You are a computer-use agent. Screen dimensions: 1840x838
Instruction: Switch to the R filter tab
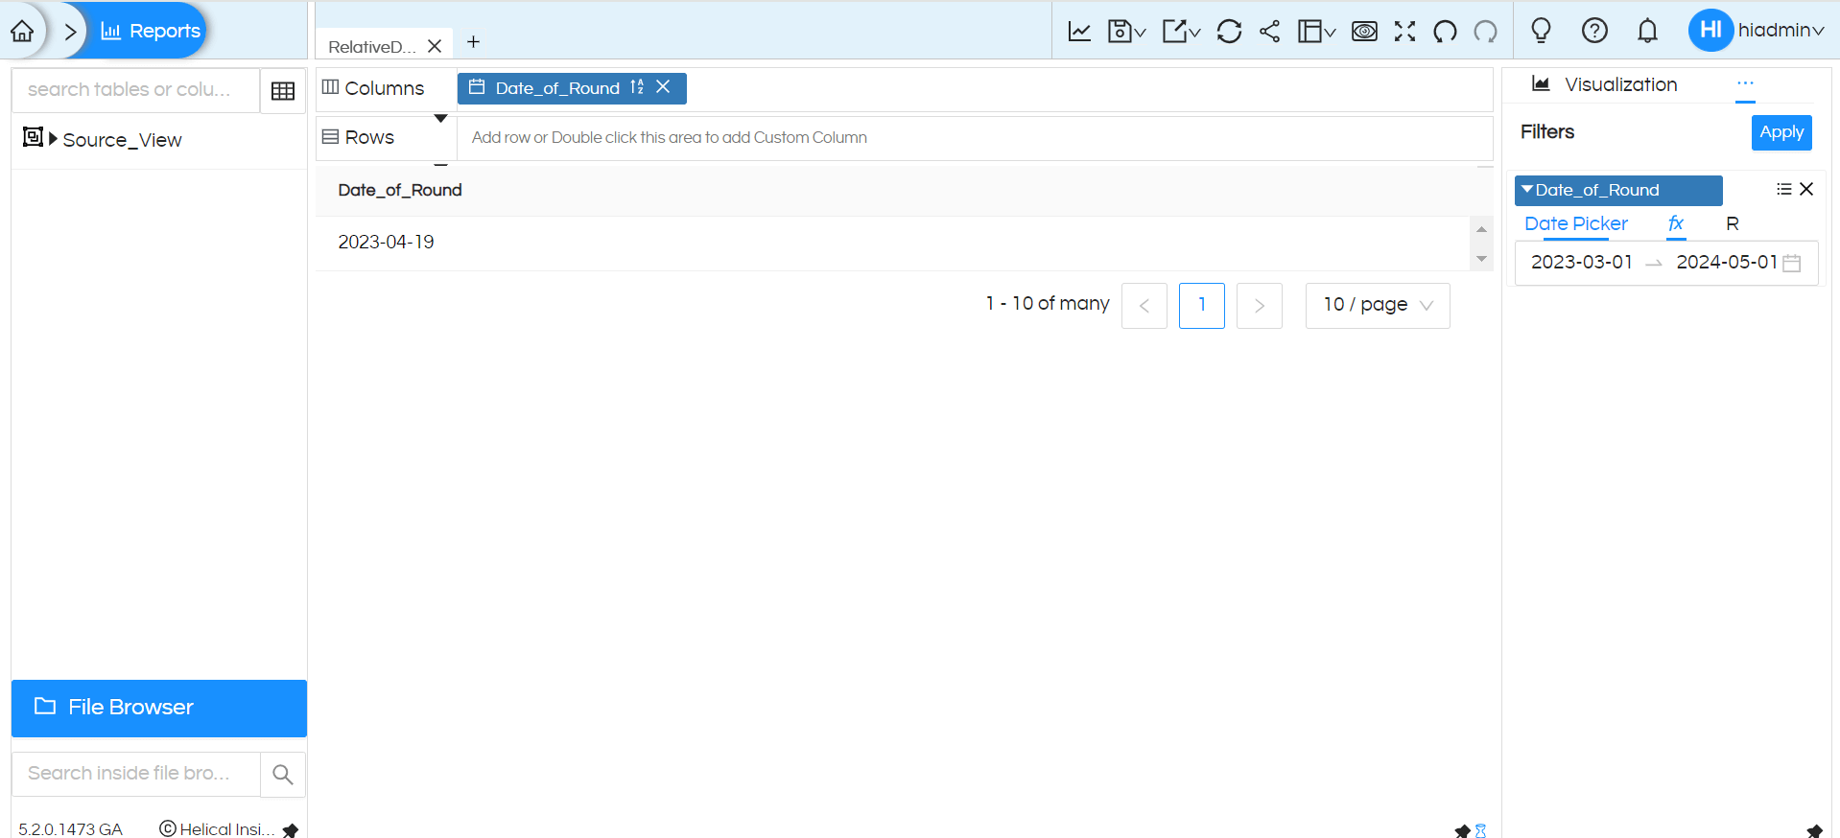pyautogui.click(x=1733, y=223)
